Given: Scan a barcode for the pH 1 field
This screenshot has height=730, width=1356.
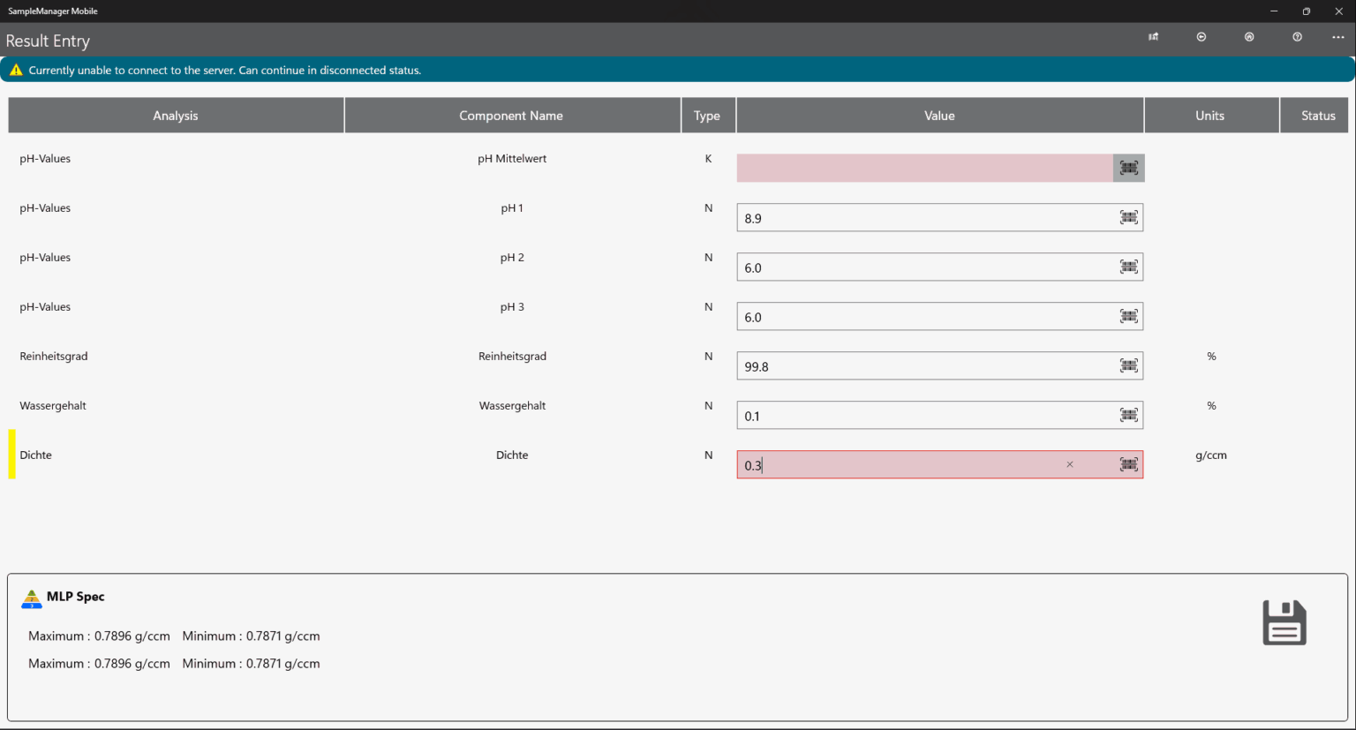Looking at the screenshot, I should (1128, 217).
